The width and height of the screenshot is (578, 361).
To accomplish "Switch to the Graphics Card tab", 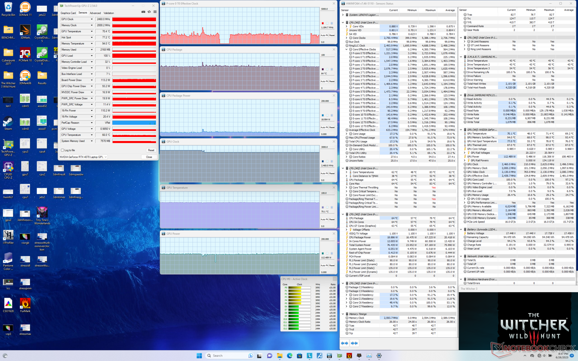I will [68, 13].
